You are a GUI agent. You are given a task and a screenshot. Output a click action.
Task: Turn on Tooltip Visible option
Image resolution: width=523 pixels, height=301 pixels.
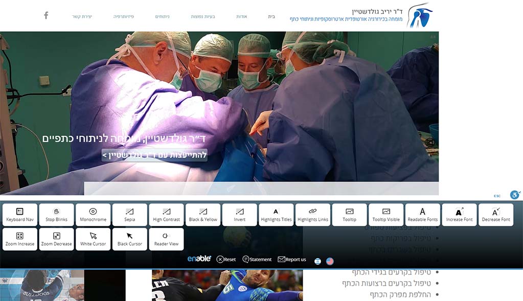pos(386,215)
